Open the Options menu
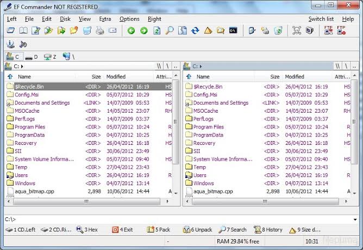363x250 pixels. [x=129, y=19]
